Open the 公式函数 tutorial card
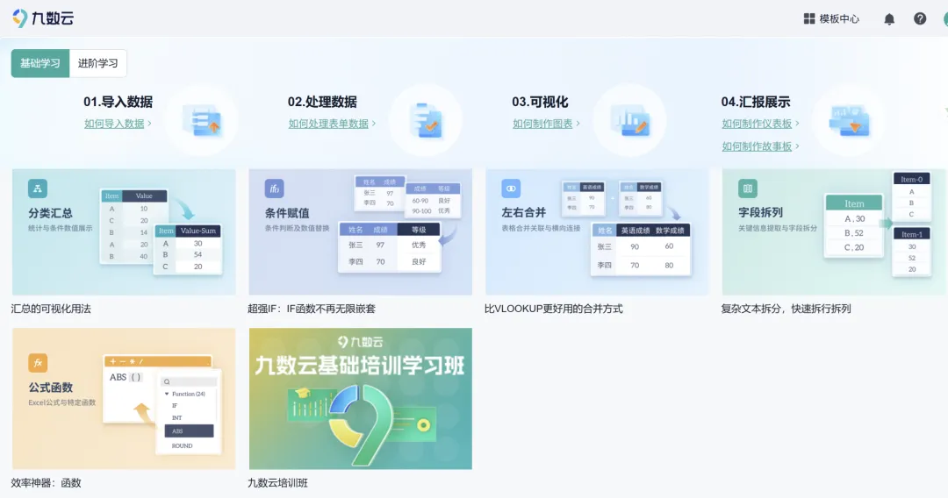Image resolution: width=948 pixels, height=498 pixels. coord(124,398)
